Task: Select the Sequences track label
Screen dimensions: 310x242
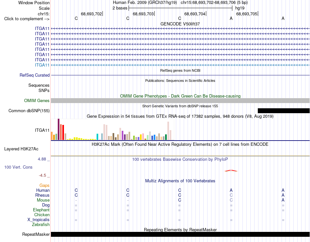Action: [39, 85]
